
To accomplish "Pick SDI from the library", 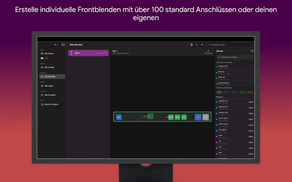I will point(235,148).
